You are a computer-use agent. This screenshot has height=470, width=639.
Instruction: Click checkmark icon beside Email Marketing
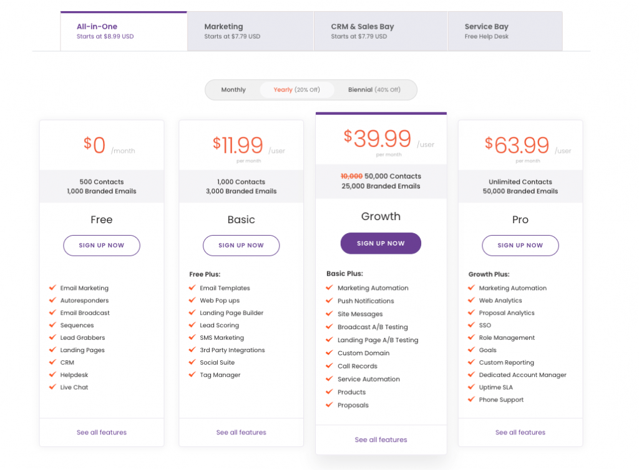click(x=52, y=288)
